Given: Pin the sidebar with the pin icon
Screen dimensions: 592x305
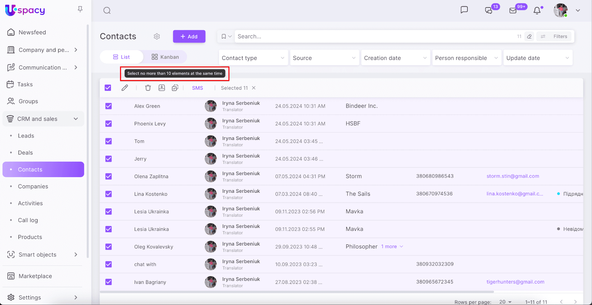Looking at the screenshot, I should (80, 9).
